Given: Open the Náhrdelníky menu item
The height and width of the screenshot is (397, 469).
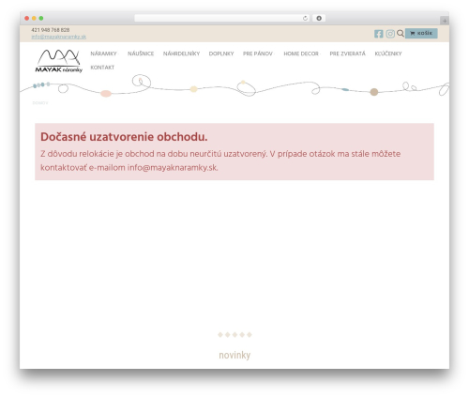Looking at the screenshot, I should pyautogui.click(x=181, y=53).
